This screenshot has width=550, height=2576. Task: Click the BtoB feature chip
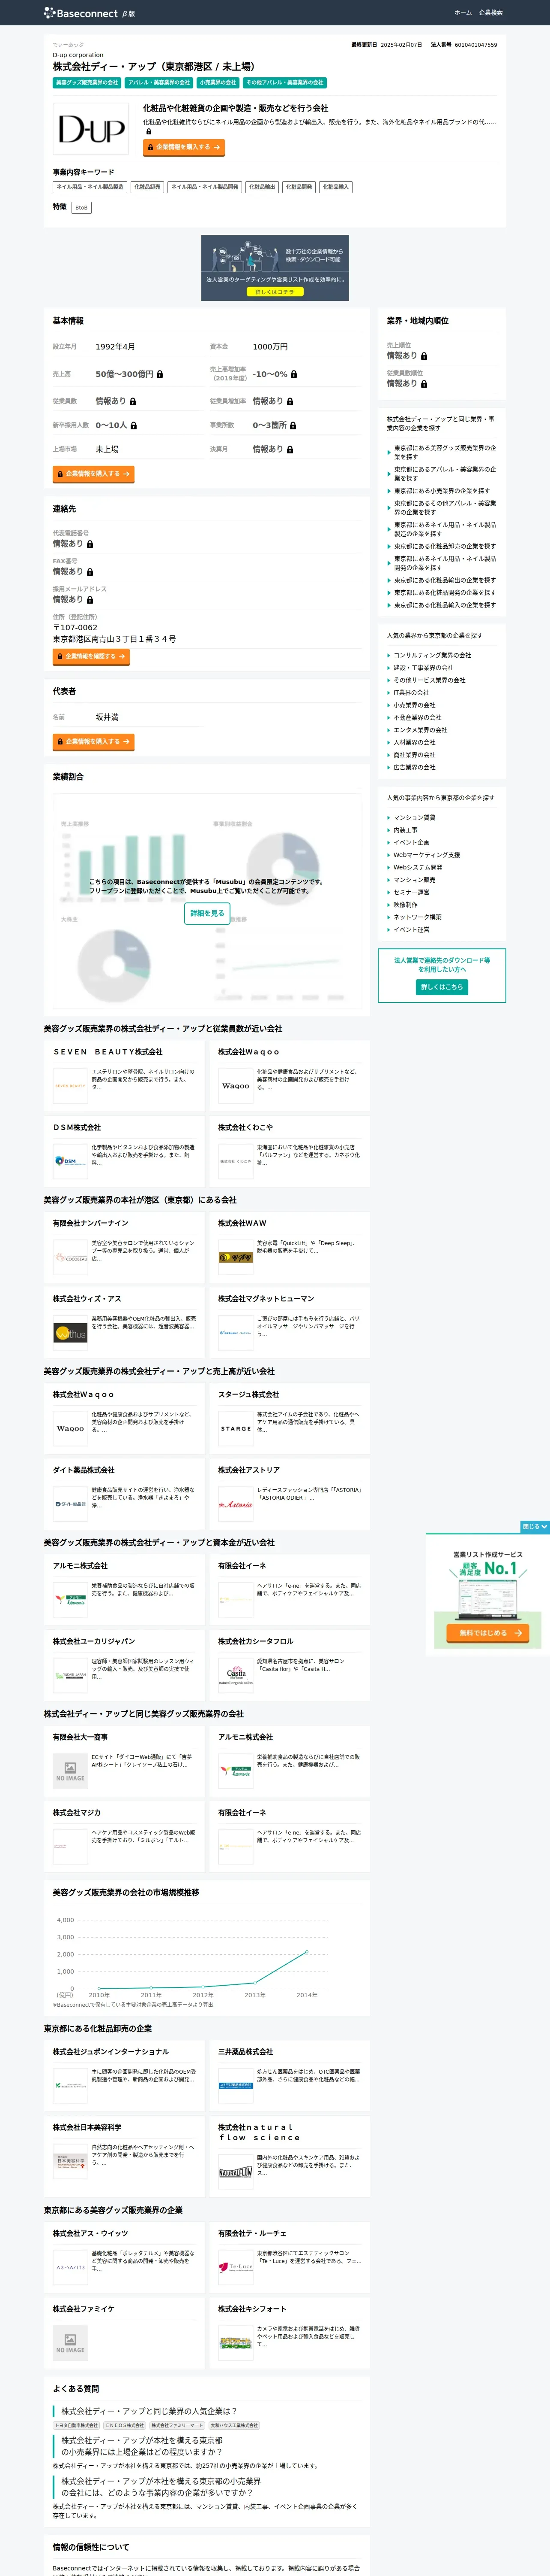point(82,208)
